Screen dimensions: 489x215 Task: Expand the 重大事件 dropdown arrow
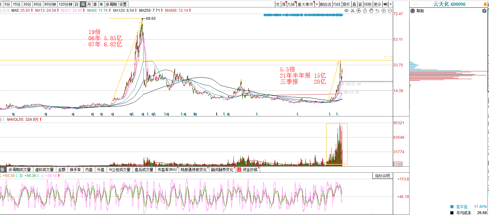point(317,4)
